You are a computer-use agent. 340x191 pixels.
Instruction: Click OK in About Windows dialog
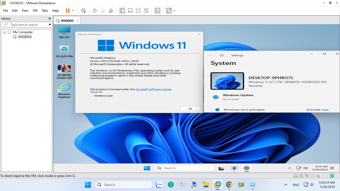190,109
